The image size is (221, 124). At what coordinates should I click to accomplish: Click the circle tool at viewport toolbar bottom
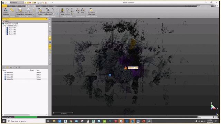50,64
